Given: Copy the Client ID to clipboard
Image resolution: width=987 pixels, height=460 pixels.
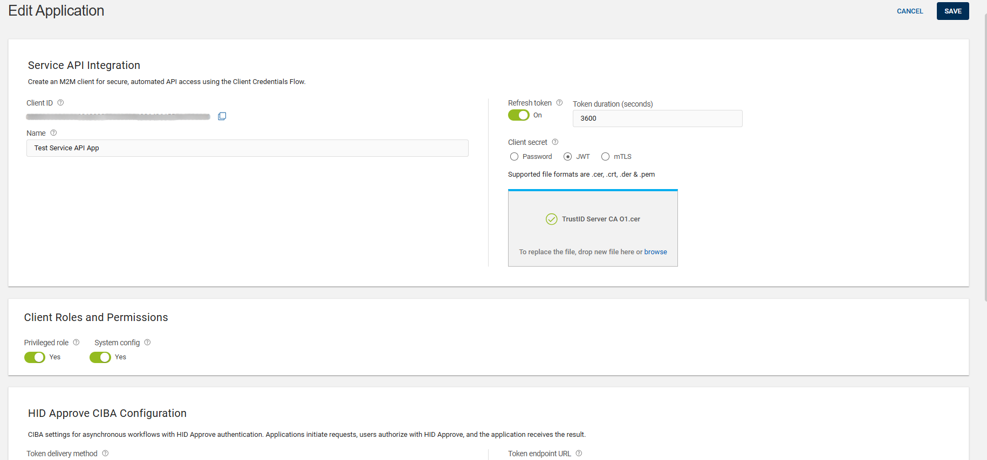Looking at the screenshot, I should point(222,116).
